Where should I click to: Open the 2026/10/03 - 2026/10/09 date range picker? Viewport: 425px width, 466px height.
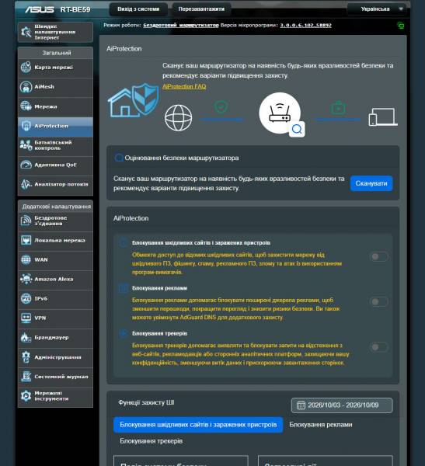click(342, 405)
